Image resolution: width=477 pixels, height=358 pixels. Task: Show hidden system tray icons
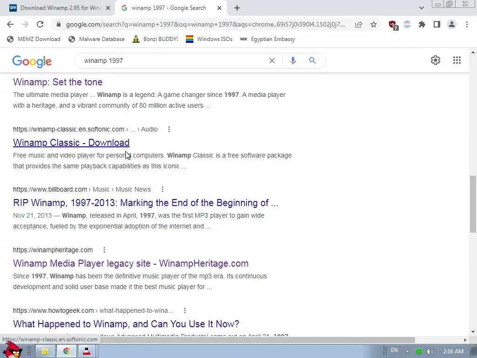(x=407, y=351)
